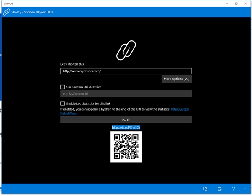Click the 'Let's shorten this:' label
The width and height of the screenshot is (252, 195).
[73, 64]
